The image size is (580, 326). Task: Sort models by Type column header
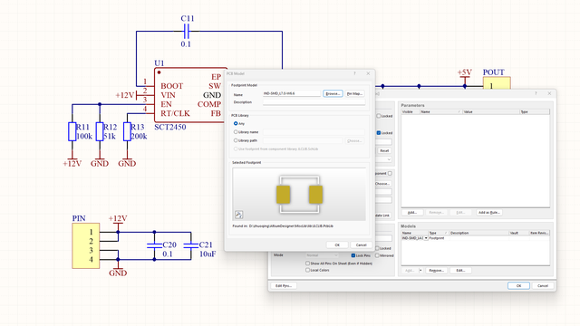439,233
